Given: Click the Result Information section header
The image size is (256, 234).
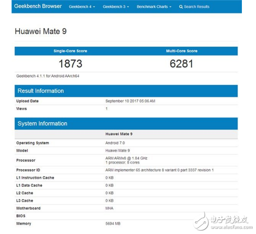Looking at the screenshot, I should coord(41,91).
